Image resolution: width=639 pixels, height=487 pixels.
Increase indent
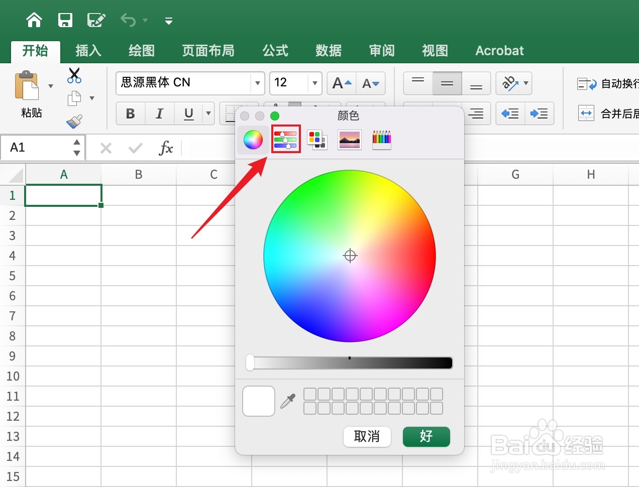(540, 113)
